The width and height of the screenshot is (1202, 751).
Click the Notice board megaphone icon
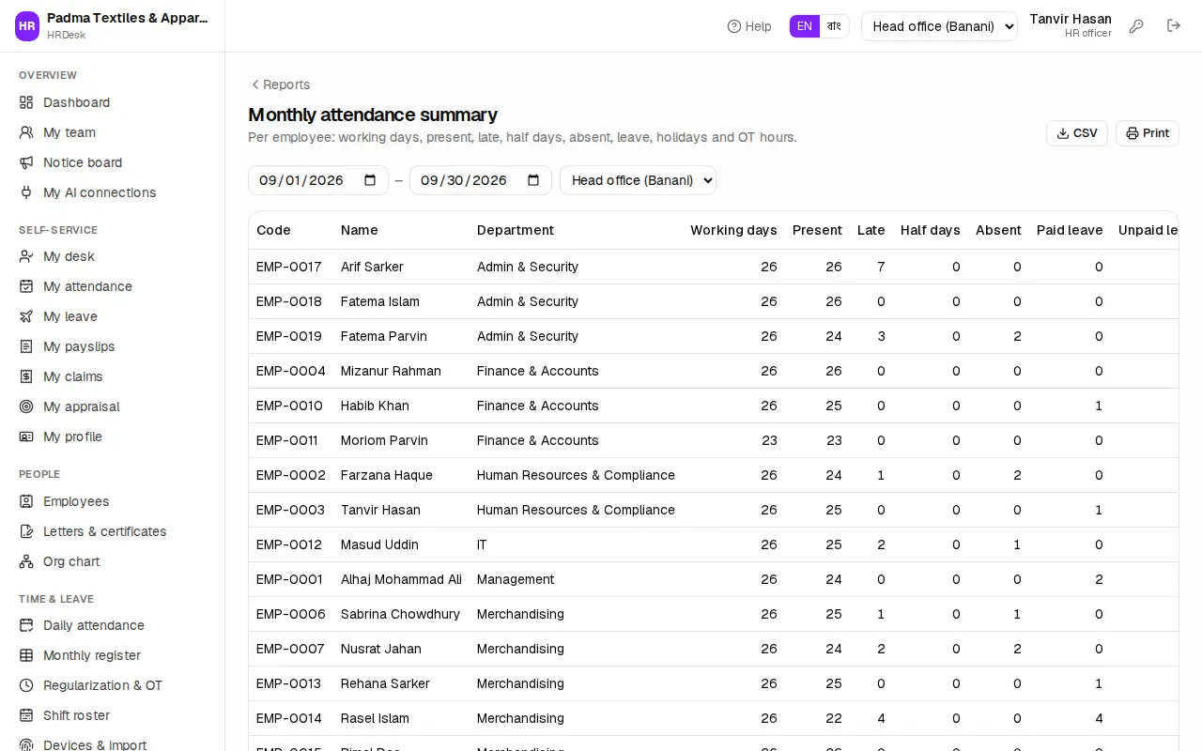click(26, 162)
